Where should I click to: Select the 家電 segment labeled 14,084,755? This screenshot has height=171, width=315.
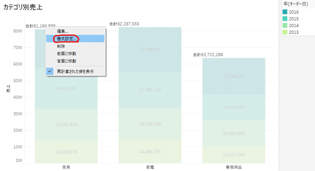pyautogui.click(x=150, y=152)
